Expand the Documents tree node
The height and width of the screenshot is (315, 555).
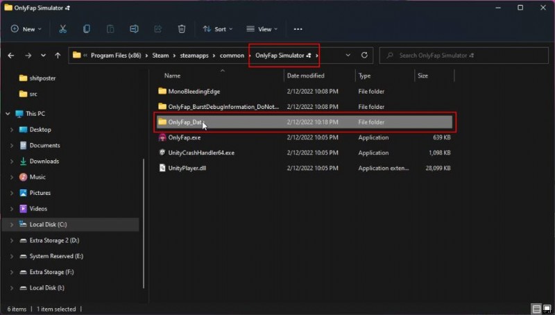[x=12, y=146]
